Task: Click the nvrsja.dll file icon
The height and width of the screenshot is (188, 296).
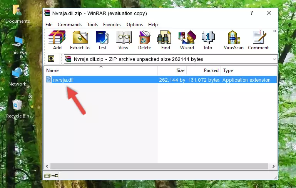Action: coord(48,79)
